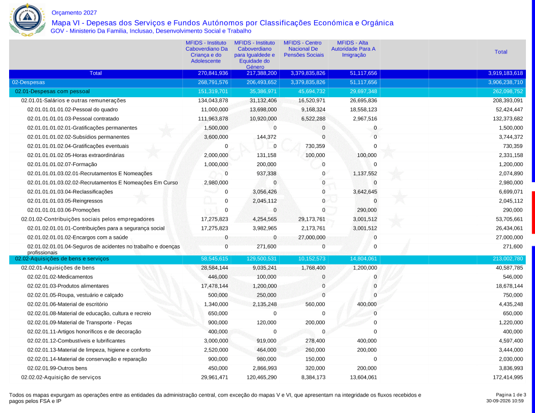Image resolution: width=535 pixels, height=413 pixels.
Task: Click the red marker on the right edge
Action: 533,212
